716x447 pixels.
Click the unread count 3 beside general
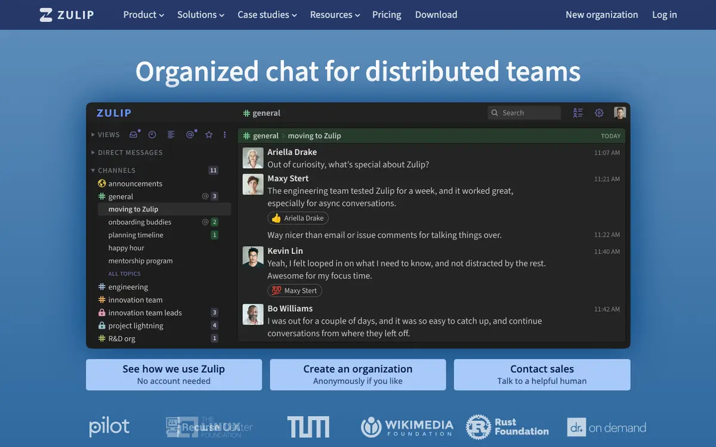pos(214,197)
